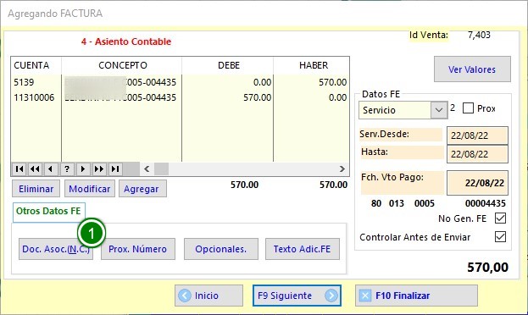Uncheck the No Gen. FE checkbox
Screen dimensions: 528x315
tap(500, 218)
